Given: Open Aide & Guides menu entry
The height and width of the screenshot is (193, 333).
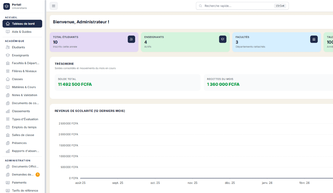Looking at the screenshot, I should pyautogui.click(x=22, y=32).
